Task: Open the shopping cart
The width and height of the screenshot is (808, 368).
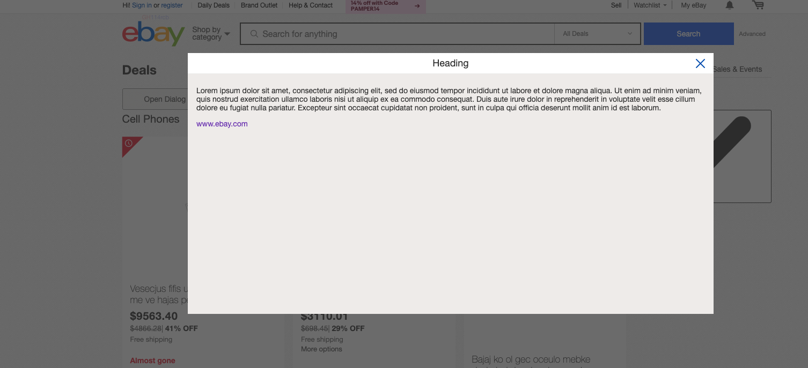Action: (x=758, y=5)
